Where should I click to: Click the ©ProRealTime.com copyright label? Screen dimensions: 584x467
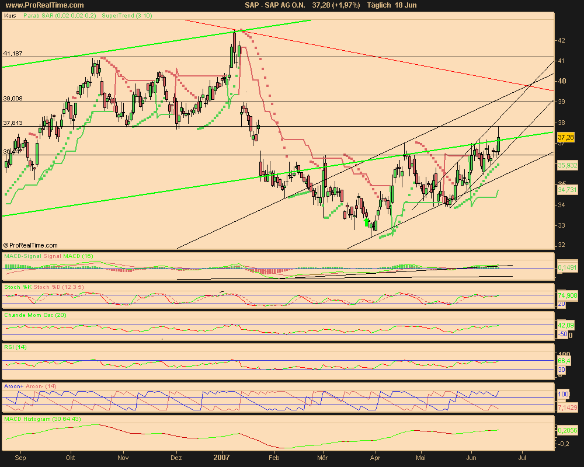point(31,246)
